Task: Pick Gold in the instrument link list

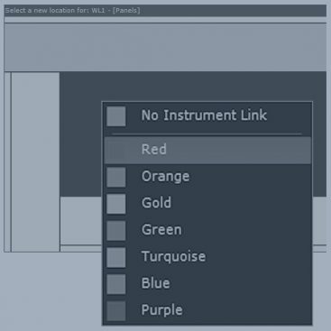Action: [207, 204]
